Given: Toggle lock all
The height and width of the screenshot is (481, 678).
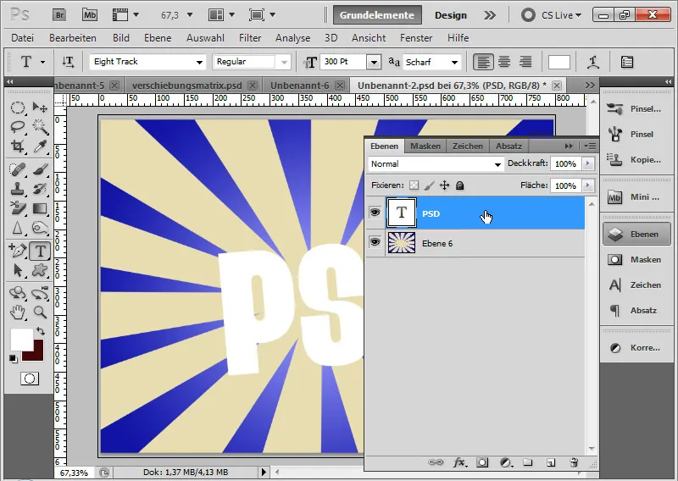Looking at the screenshot, I should (x=459, y=185).
